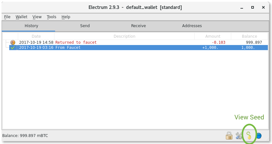Open the View menu
This screenshot has height=144, width=272.
37,17
